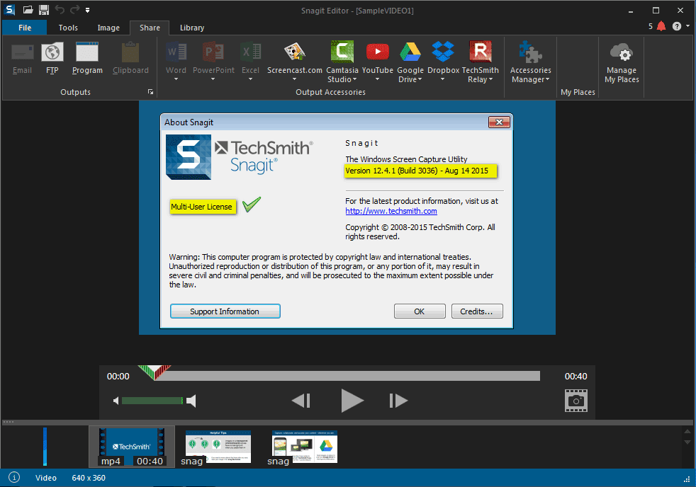Click the Snagit logo in title bar

9,10
